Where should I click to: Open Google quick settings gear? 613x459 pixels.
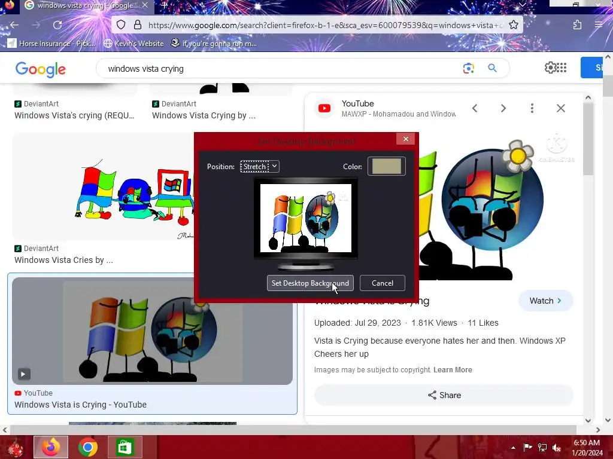550,68
